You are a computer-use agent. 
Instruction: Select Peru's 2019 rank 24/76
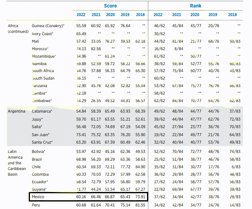tap(213, 205)
